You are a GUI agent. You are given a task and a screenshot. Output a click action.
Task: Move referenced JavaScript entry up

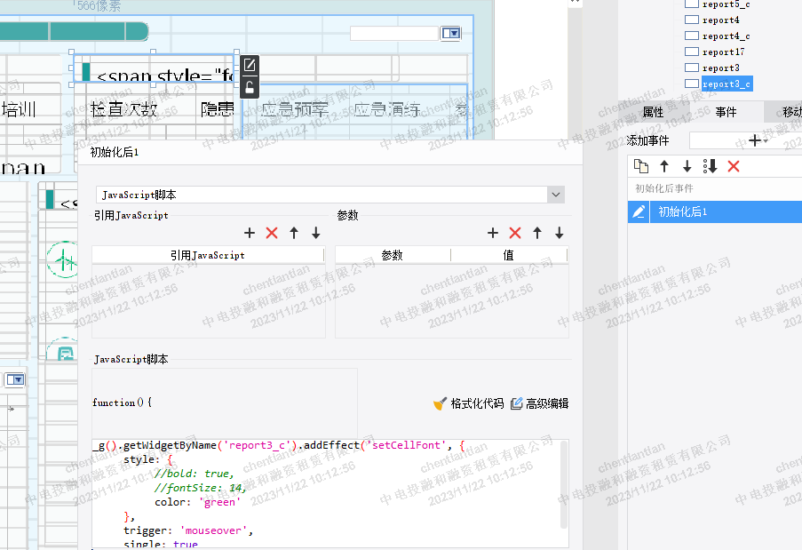[x=294, y=234]
